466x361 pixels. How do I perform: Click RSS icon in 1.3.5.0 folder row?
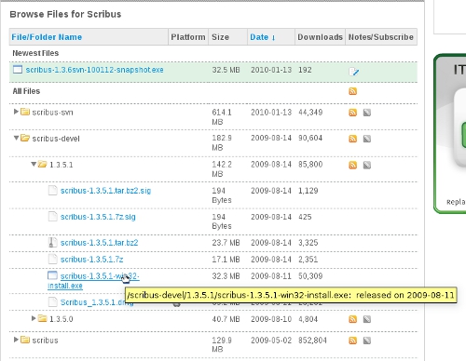(352, 319)
